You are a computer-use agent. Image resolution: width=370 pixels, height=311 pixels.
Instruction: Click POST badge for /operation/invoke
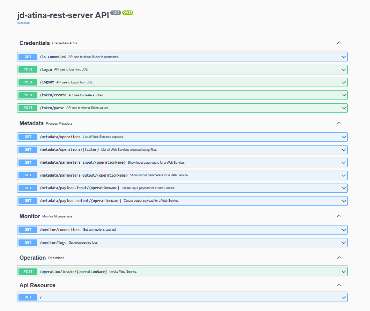[x=28, y=272]
